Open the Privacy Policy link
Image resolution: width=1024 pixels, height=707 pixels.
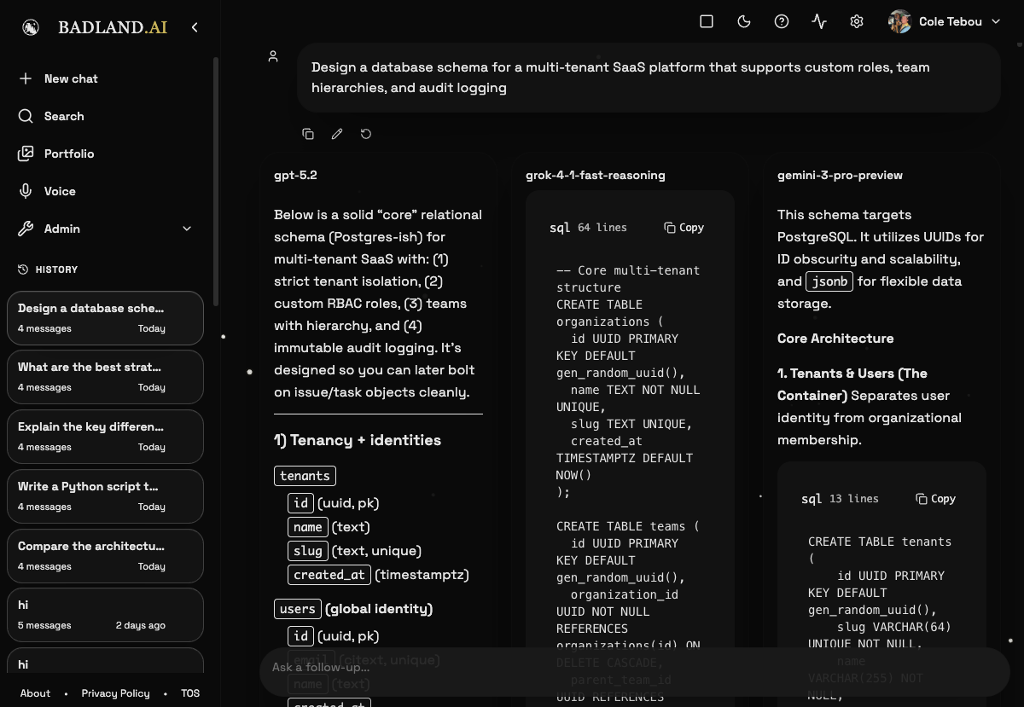coord(115,693)
